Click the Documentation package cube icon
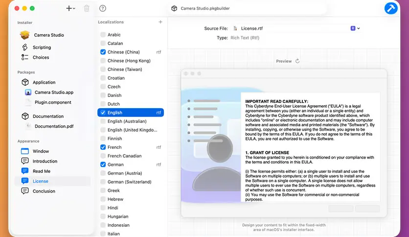The width and height of the screenshot is (409, 237). (x=25, y=116)
